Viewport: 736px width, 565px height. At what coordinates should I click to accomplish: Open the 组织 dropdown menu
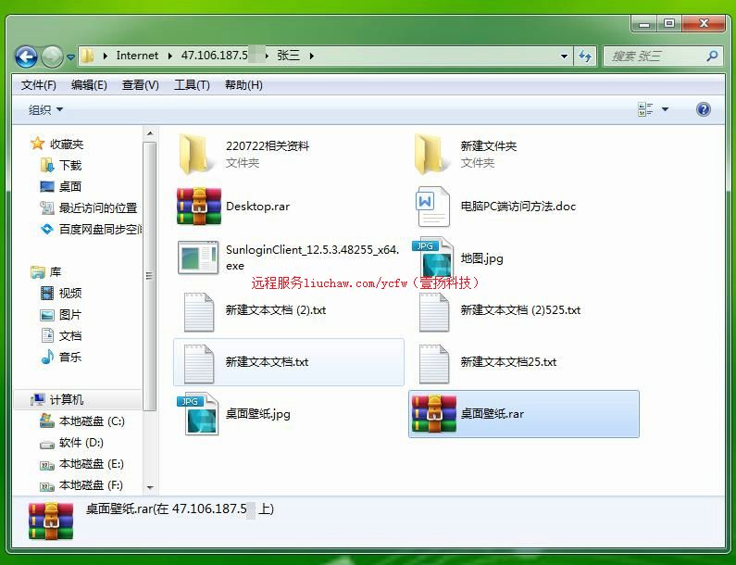point(45,109)
